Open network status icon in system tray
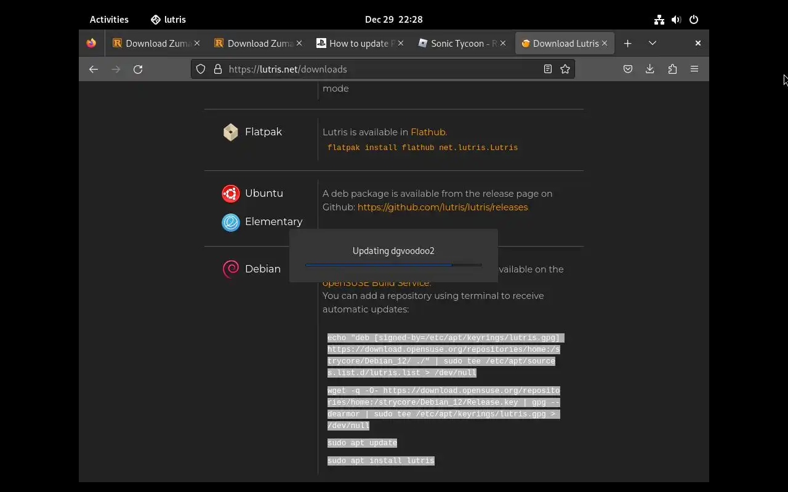Image resolution: width=788 pixels, height=492 pixels. [x=659, y=20]
